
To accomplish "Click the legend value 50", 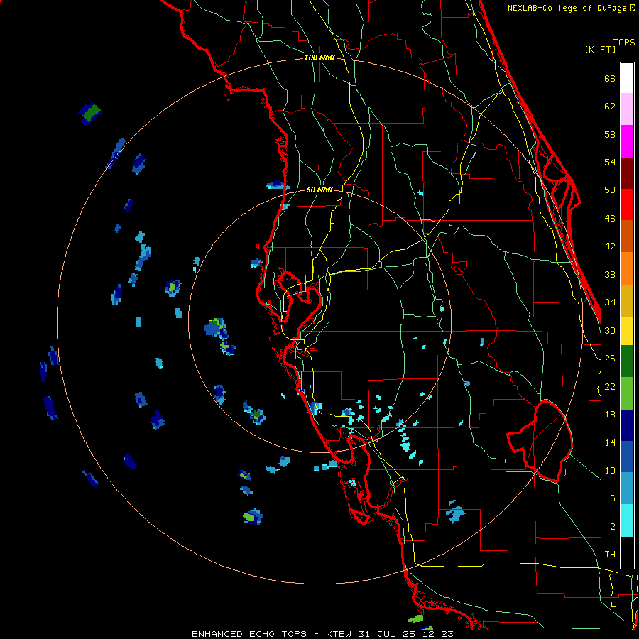I will [x=610, y=190].
